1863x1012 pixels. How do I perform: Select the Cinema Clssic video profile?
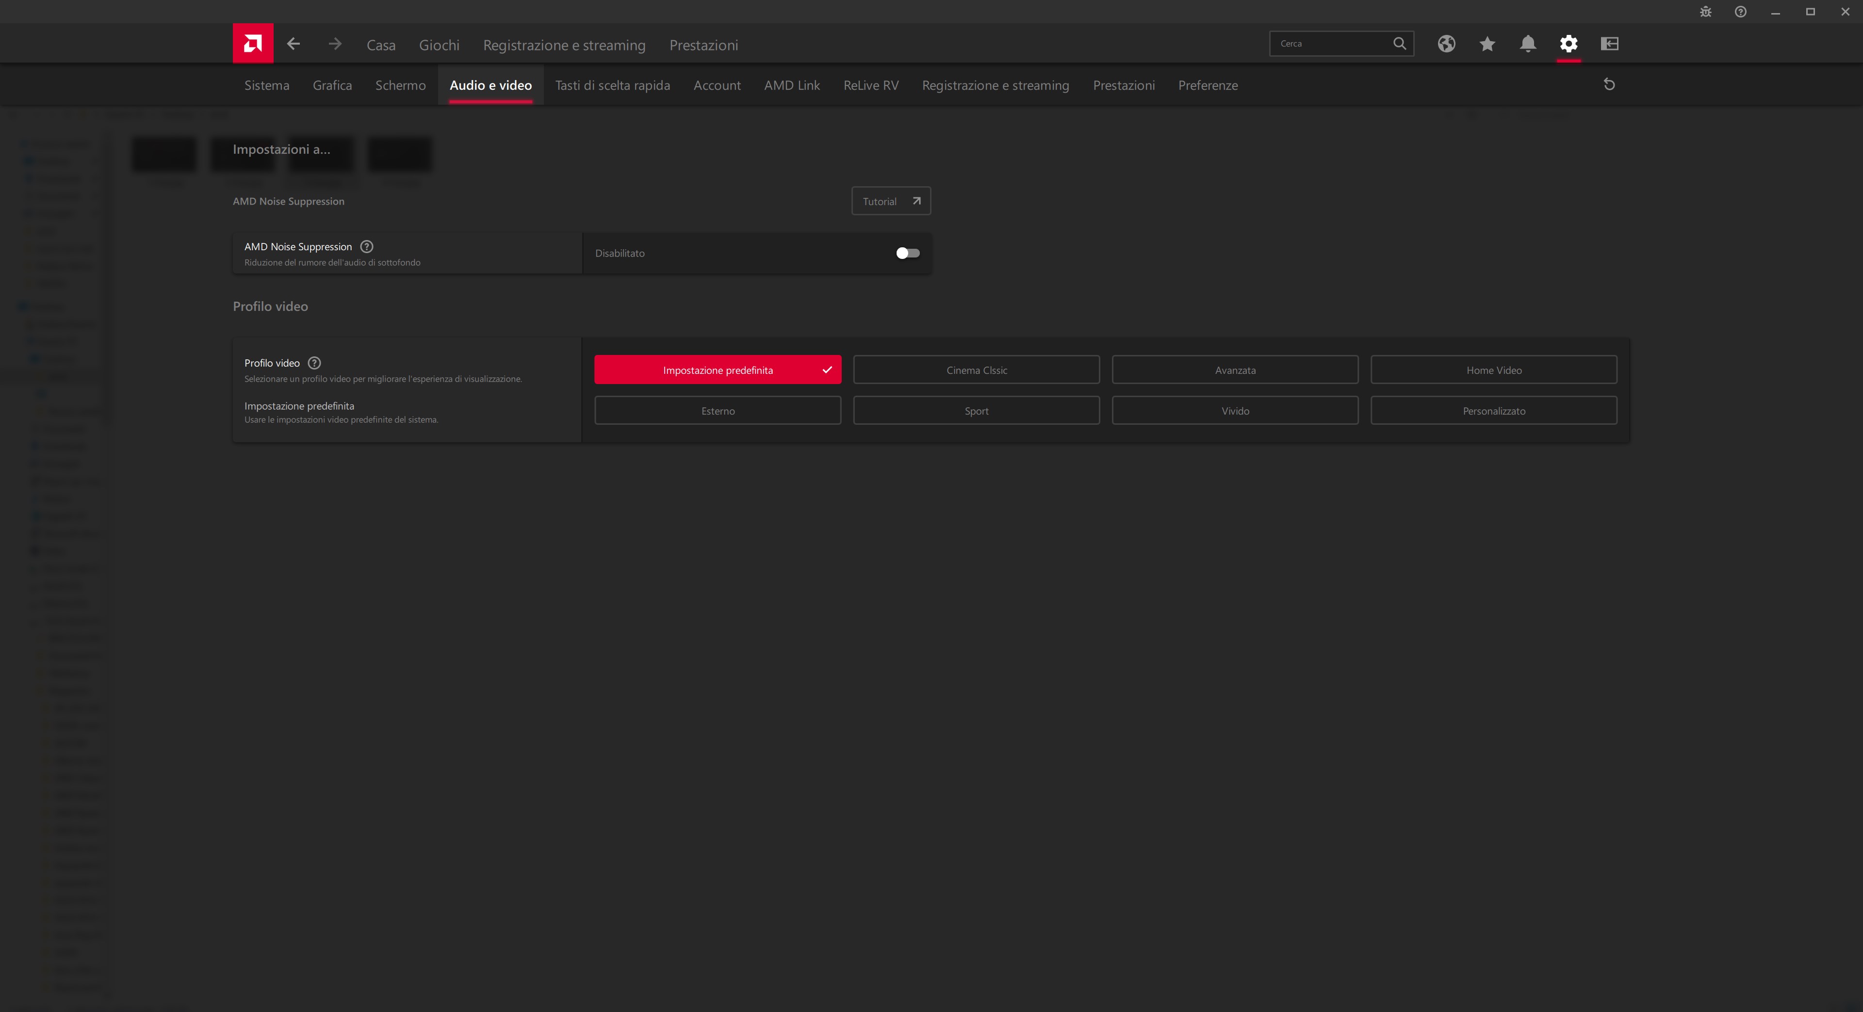coord(976,370)
